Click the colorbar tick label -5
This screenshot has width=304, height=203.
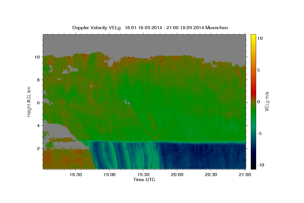tap(259, 133)
